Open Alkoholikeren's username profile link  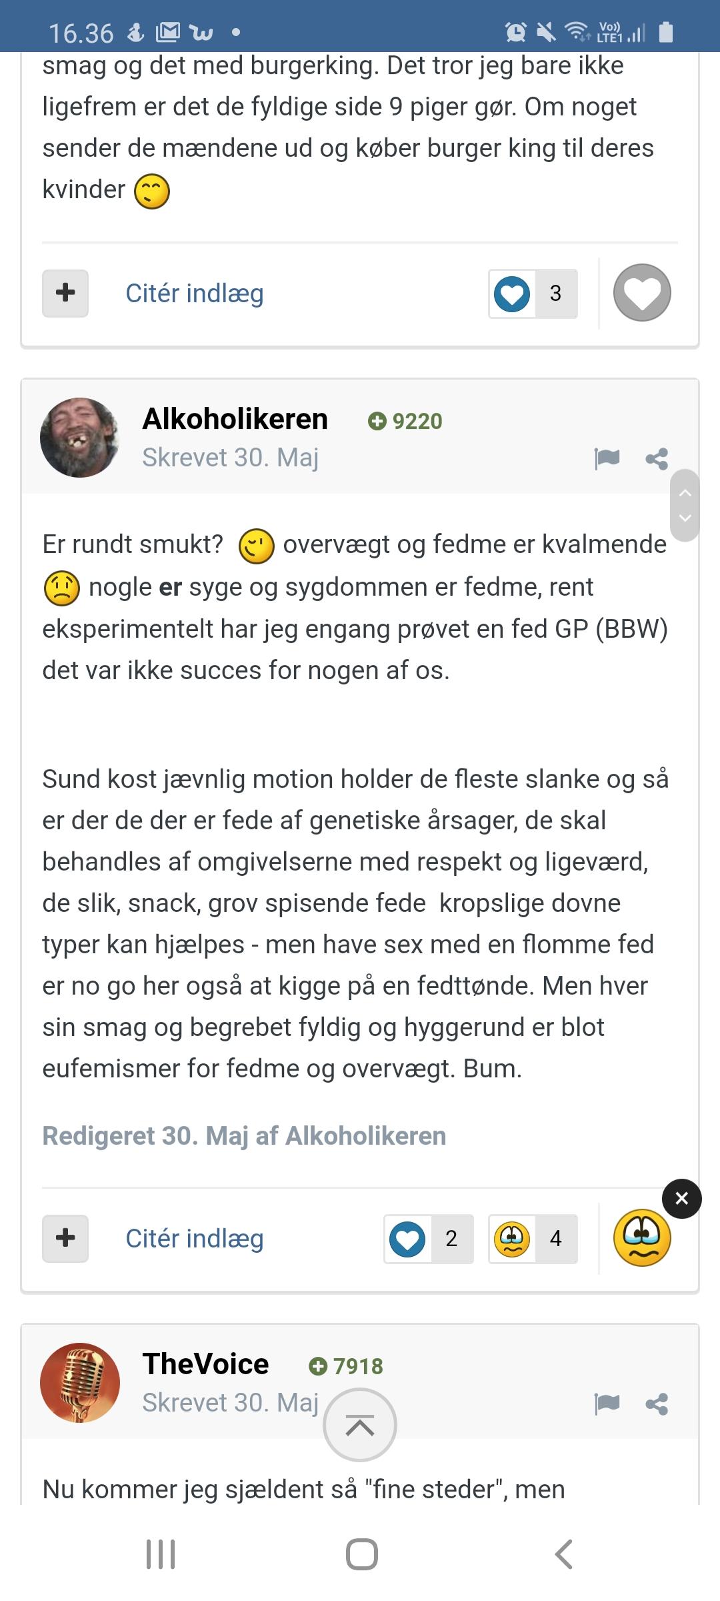click(x=235, y=419)
